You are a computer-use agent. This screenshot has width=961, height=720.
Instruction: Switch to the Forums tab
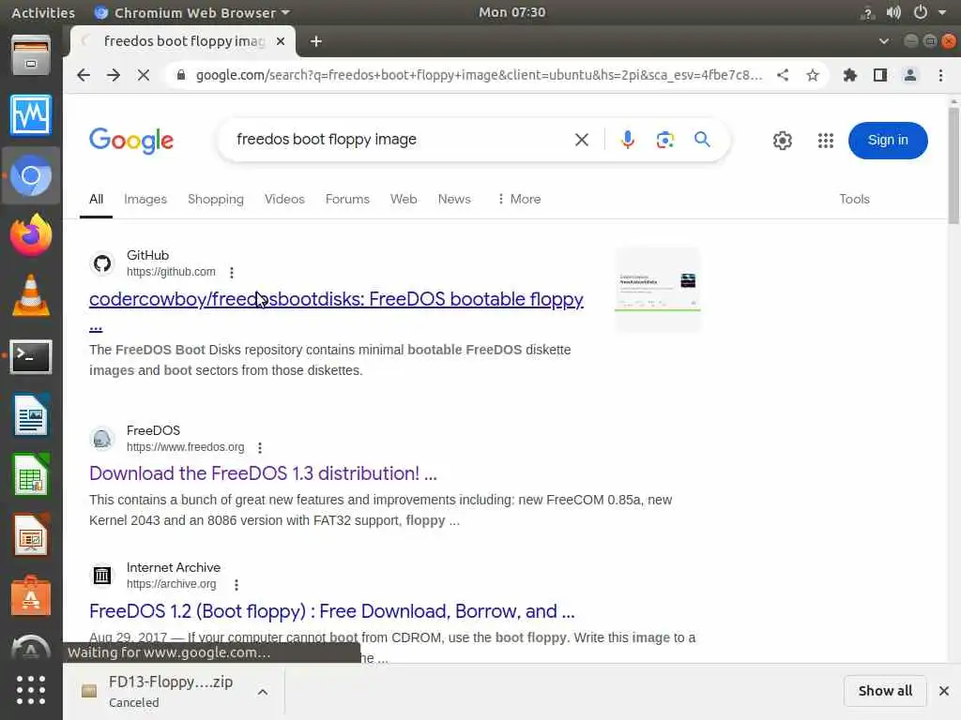pyautogui.click(x=347, y=199)
